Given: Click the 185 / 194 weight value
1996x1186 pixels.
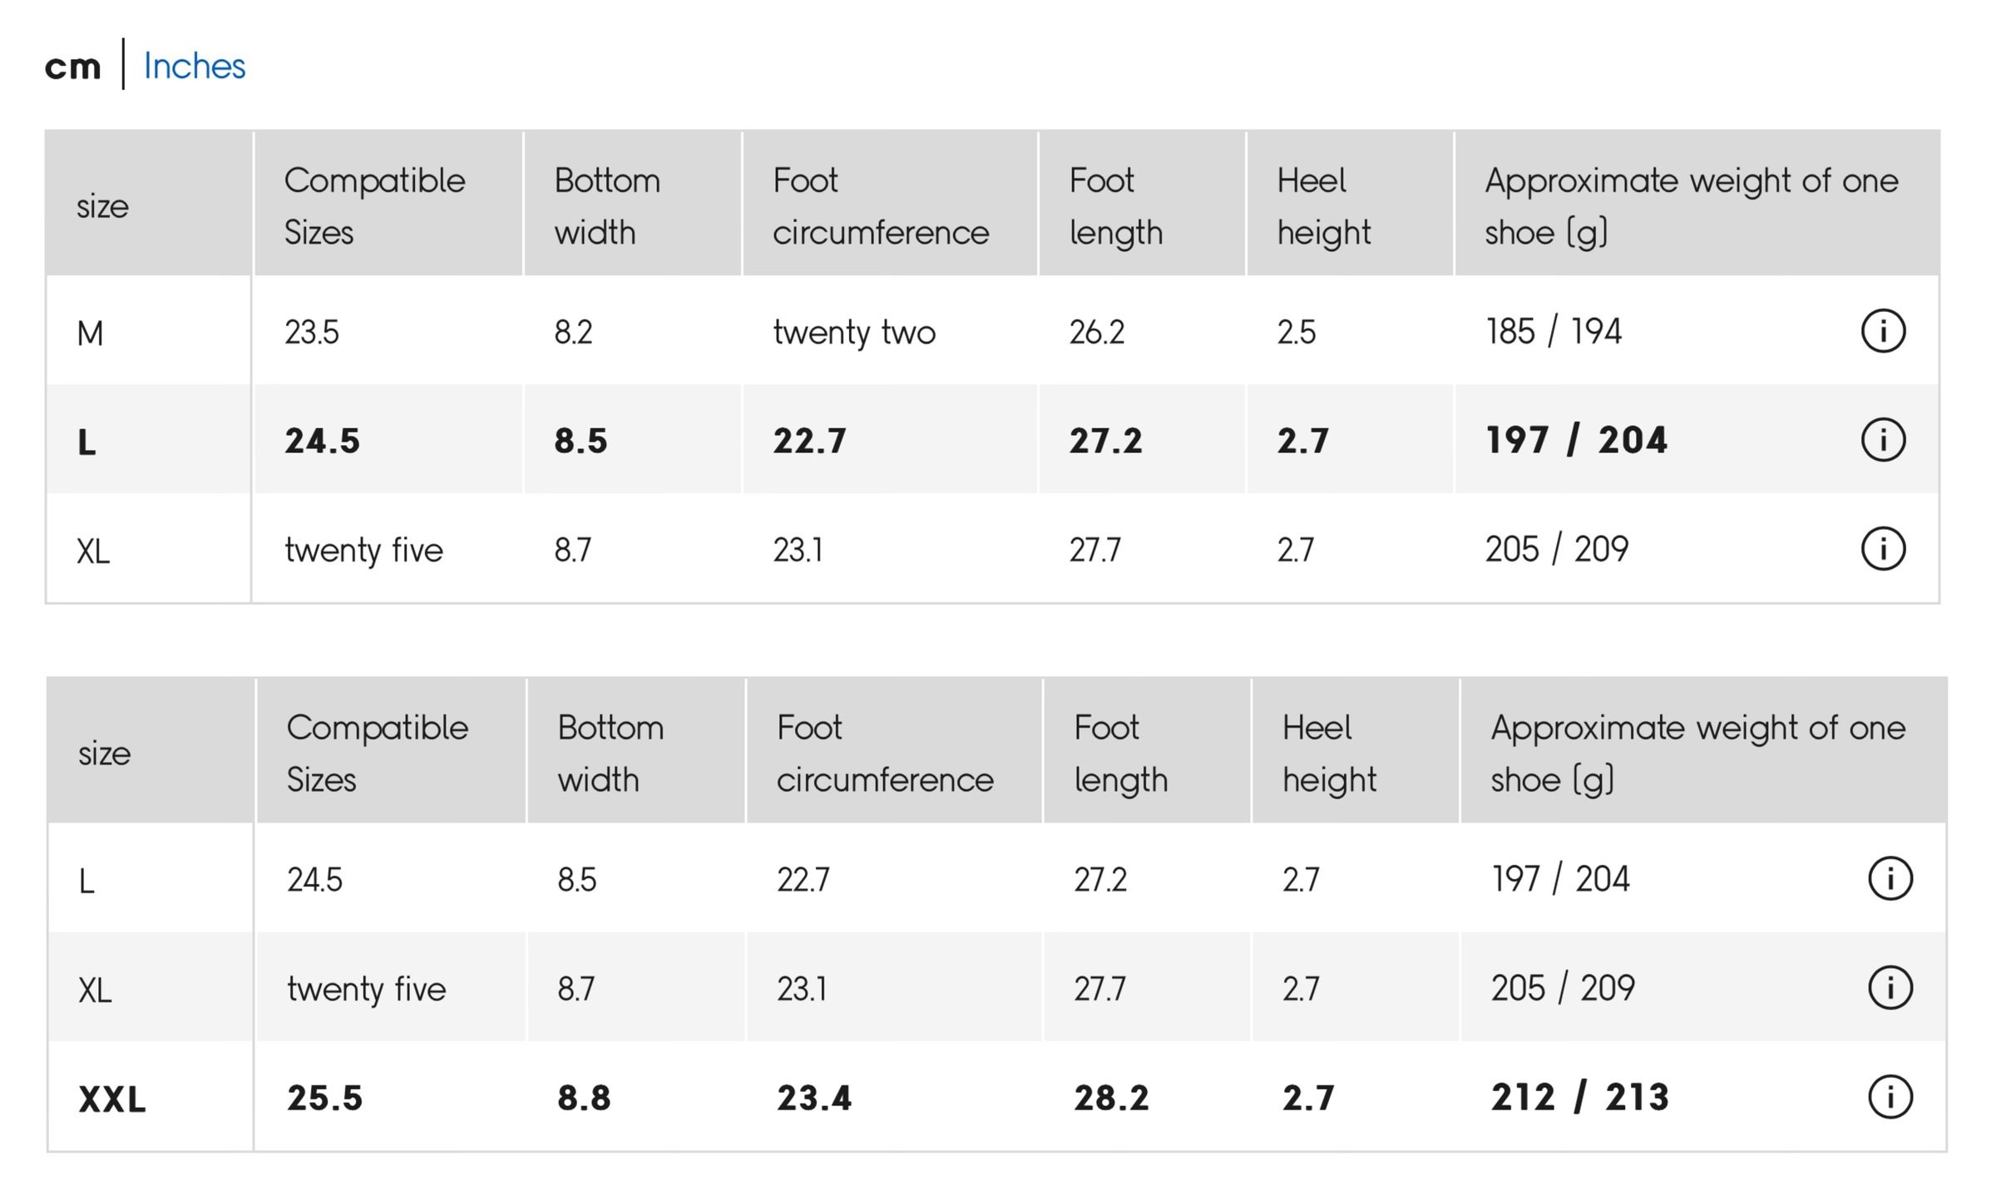Looking at the screenshot, I should coord(1553,331).
